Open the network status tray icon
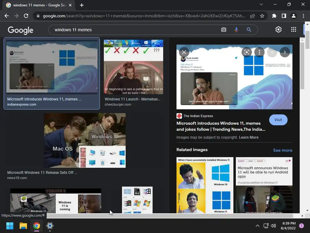 (266, 226)
